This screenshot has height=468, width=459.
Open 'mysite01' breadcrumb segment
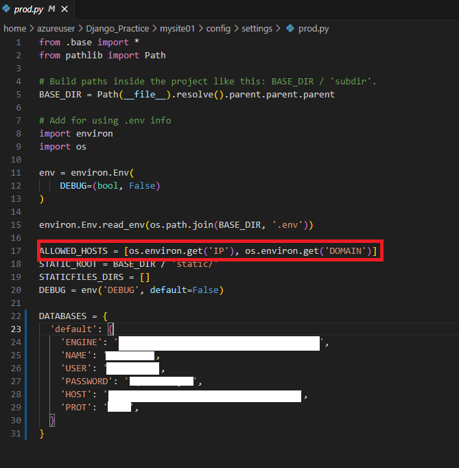click(177, 29)
